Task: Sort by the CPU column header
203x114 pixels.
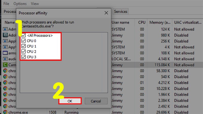Action: (142, 23)
